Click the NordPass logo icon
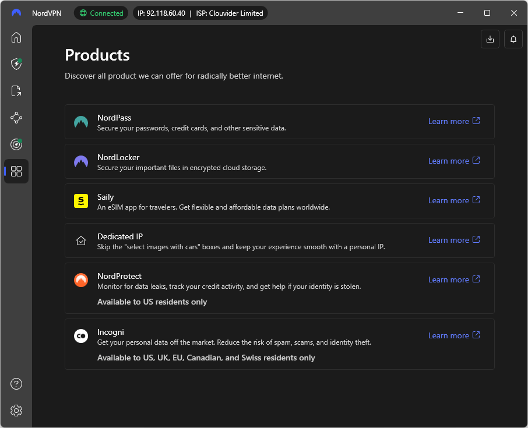528x428 pixels. pos(81,122)
